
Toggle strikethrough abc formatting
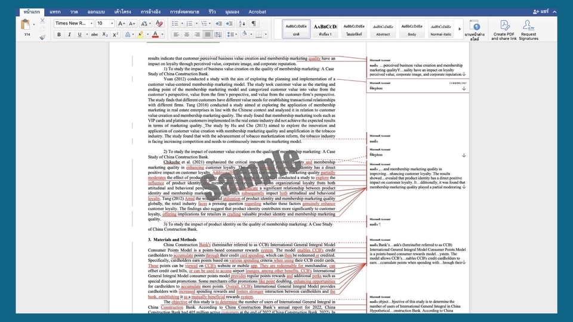click(x=94, y=35)
